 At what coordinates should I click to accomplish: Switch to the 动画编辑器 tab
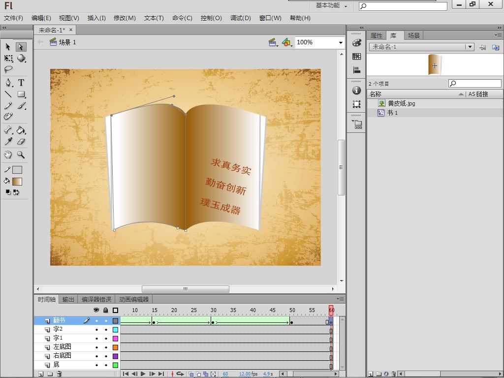coord(134,300)
